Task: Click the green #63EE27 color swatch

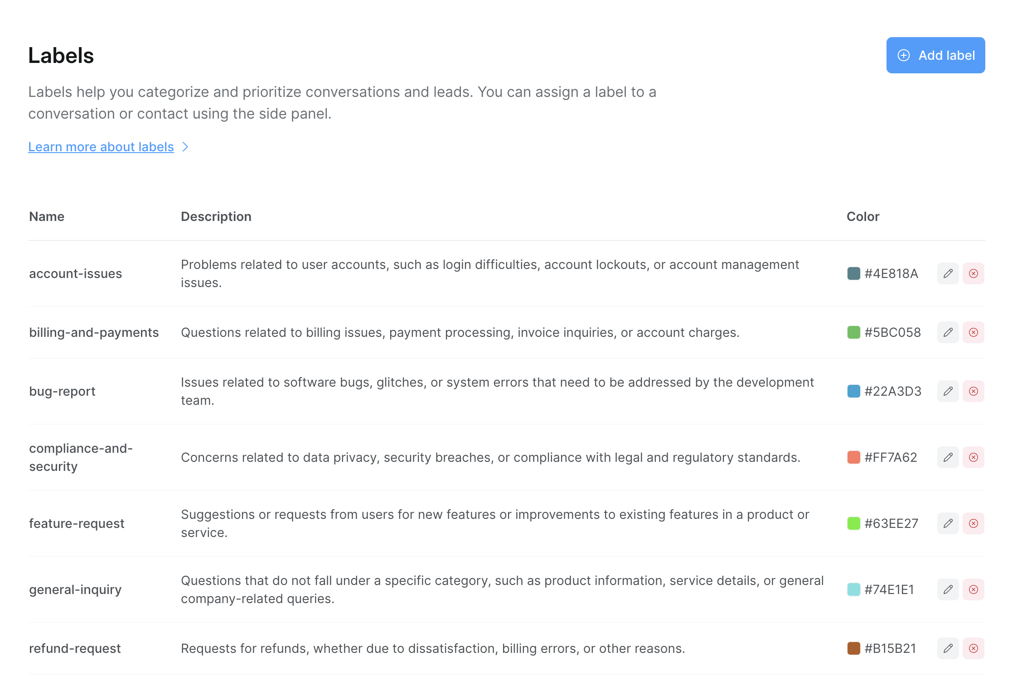Action: point(853,523)
